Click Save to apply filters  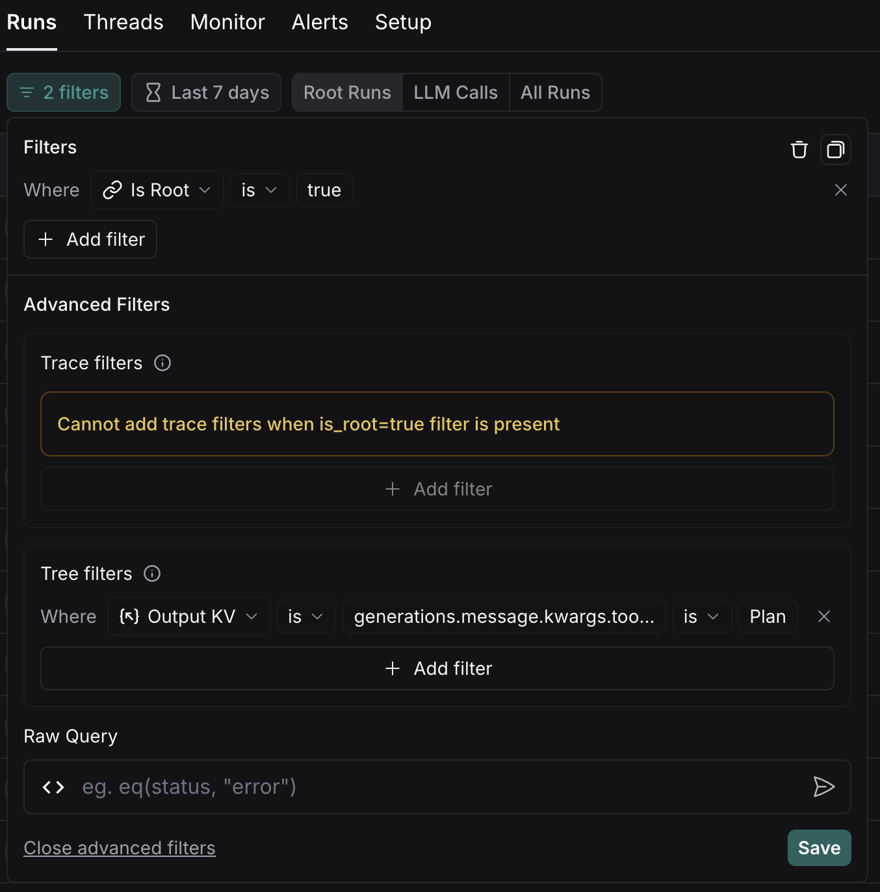[819, 848]
